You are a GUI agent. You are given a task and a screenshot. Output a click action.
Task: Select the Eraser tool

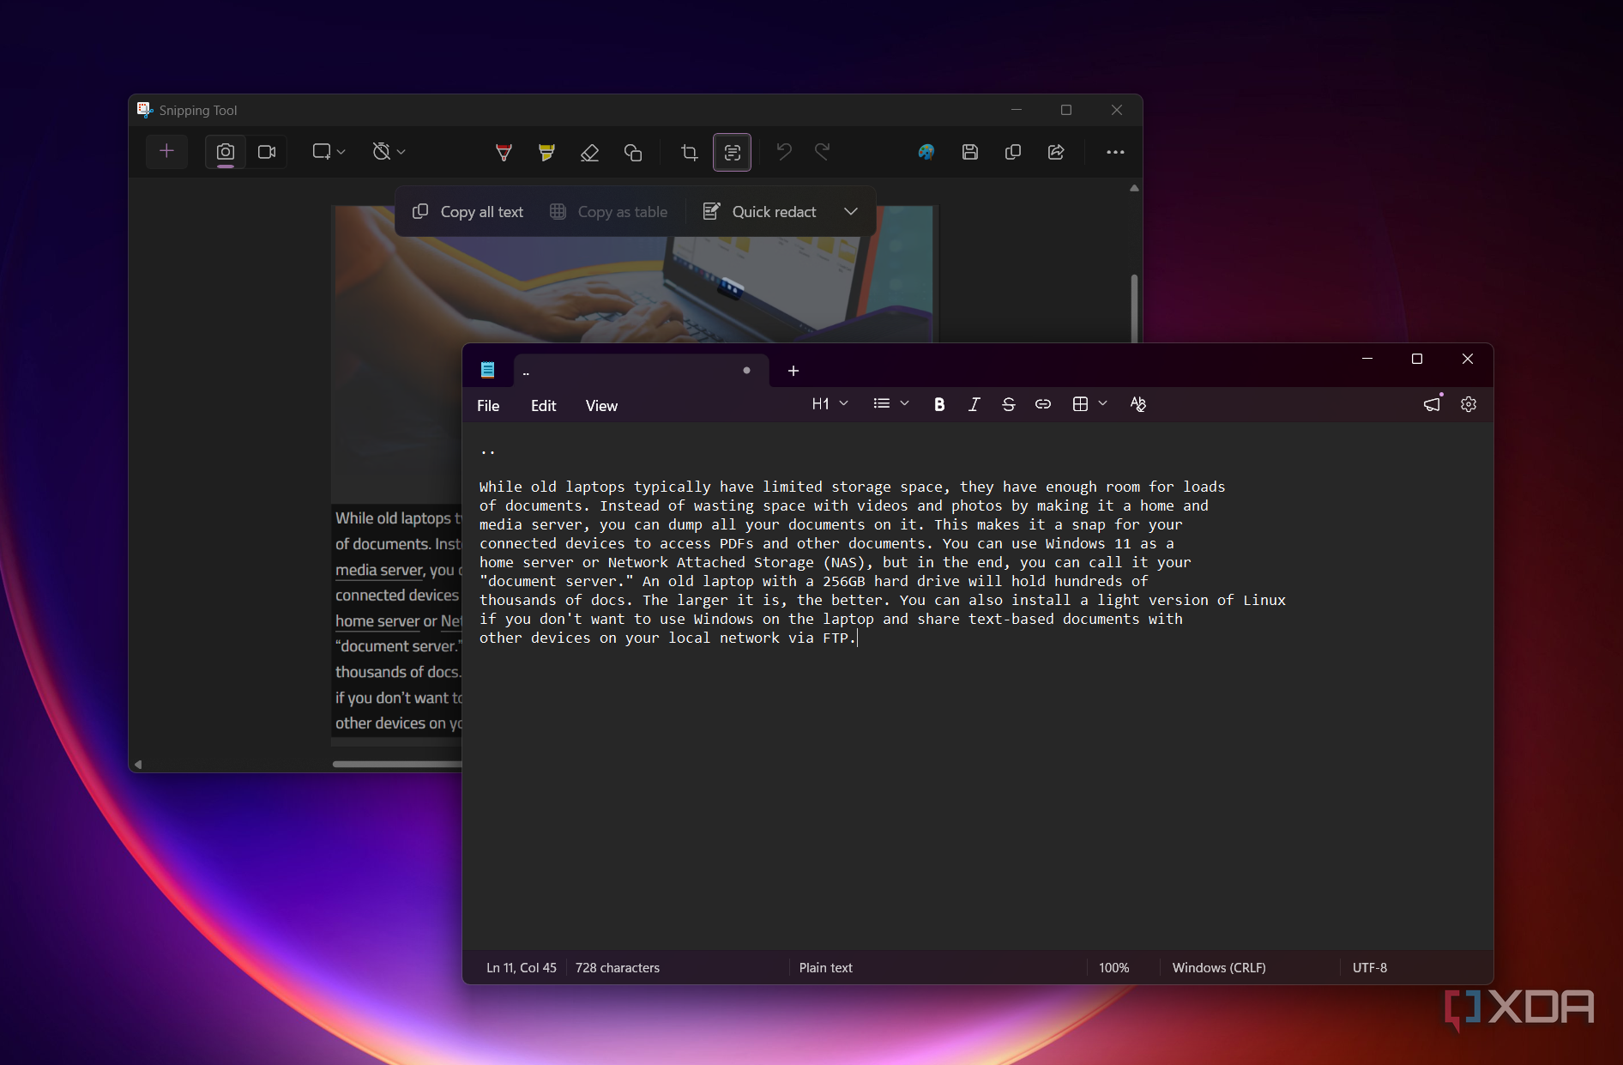tap(589, 153)
